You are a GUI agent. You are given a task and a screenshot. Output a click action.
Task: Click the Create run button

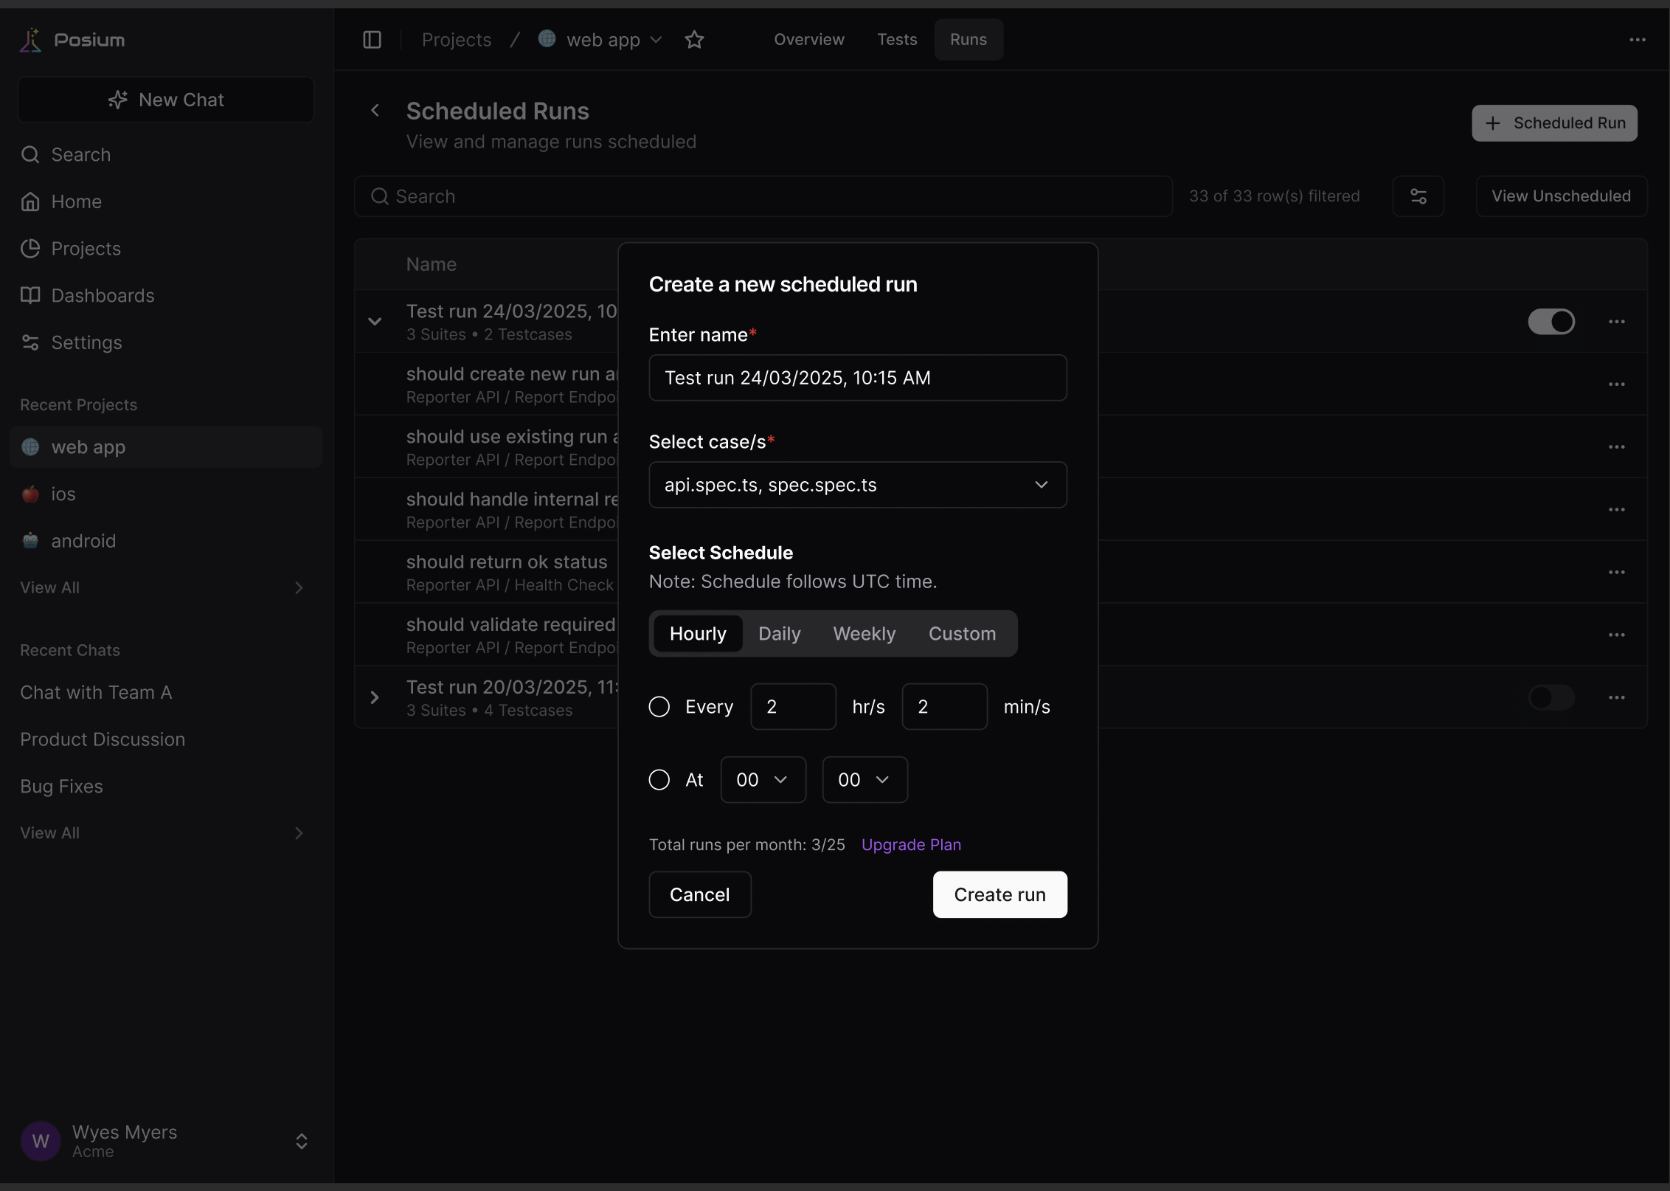coord(999,894)
